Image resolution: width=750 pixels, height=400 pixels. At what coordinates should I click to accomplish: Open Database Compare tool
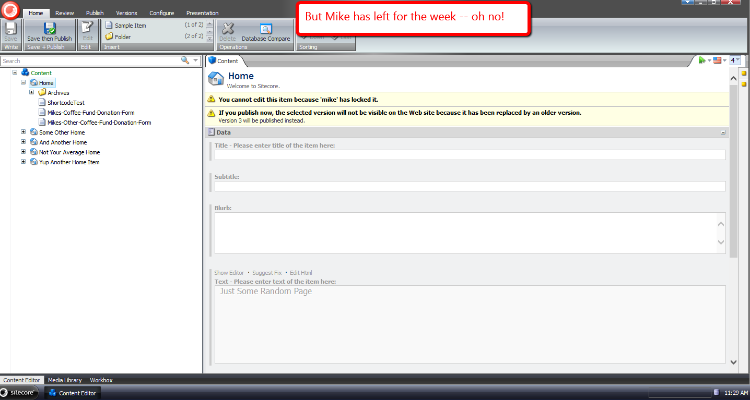click(266, 29)
